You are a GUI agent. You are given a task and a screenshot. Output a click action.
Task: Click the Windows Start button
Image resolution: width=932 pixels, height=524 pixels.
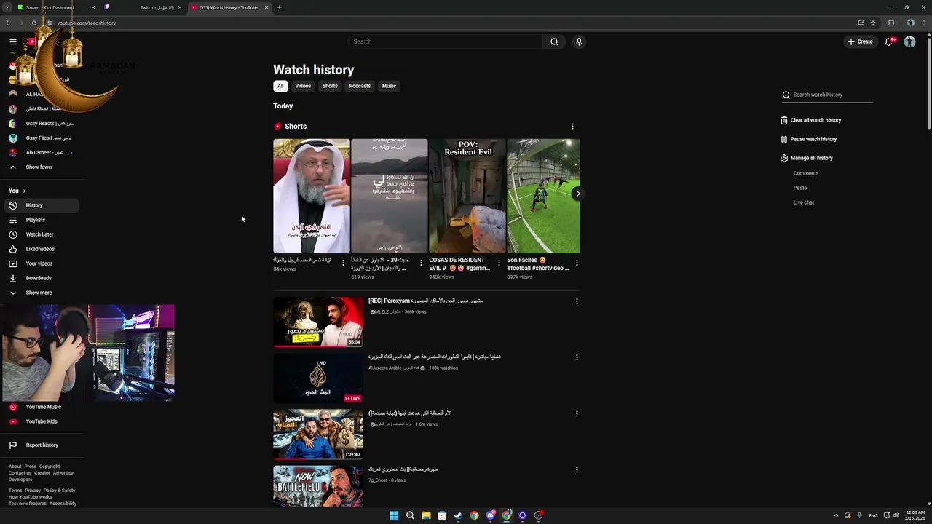pyautogui.click(x=394, y=515)
